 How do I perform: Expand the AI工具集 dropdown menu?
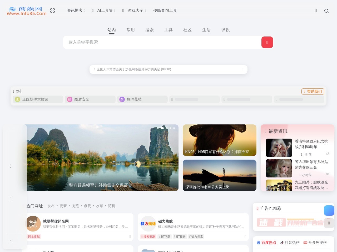104,10
